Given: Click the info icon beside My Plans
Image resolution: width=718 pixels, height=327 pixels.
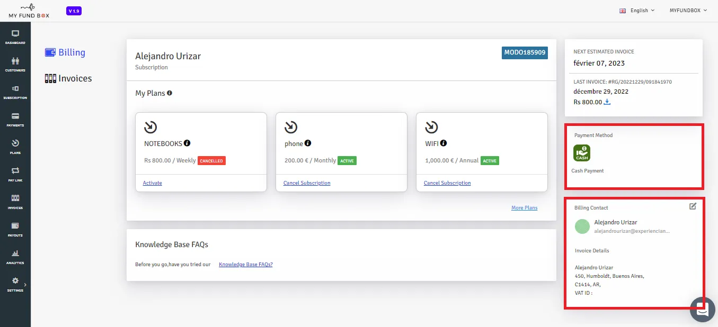Looking at the screenshot, I should [170, 93].
